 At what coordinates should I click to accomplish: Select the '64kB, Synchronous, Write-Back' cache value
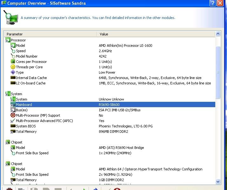tap(150, 78)
